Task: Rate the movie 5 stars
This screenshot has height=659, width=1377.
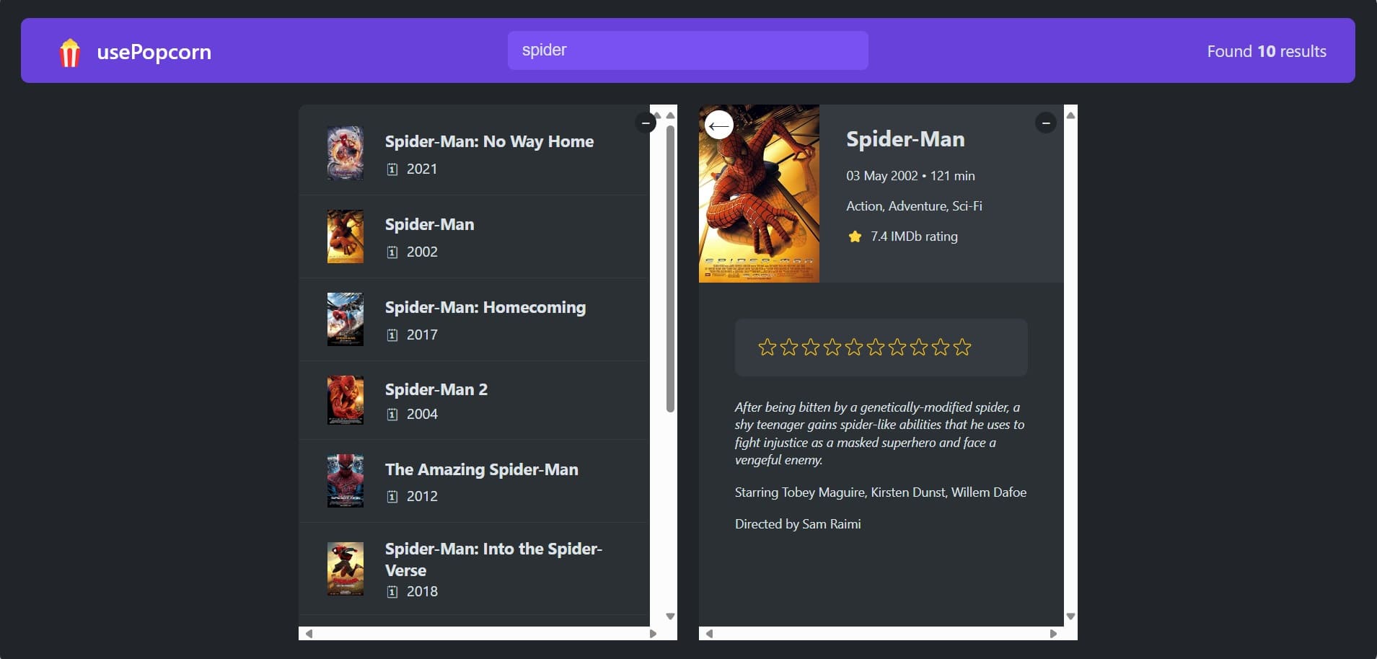Action: pyautogui.click(x=854, y=348)
